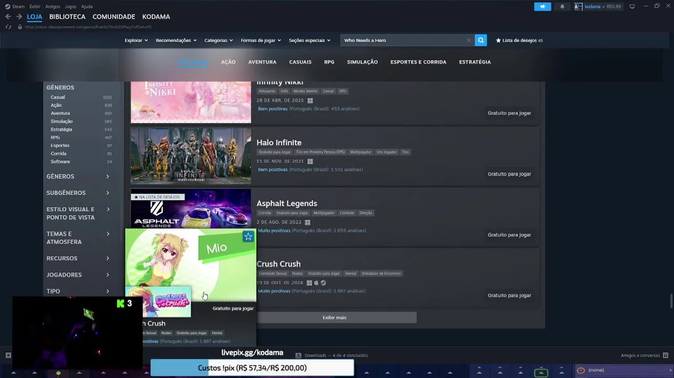Filter by Software genre (24)
This screenshot has width=674, height=378.
pyautogui.click(x=81, y=162)
